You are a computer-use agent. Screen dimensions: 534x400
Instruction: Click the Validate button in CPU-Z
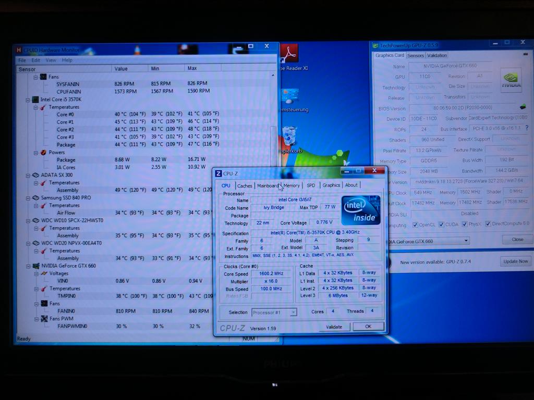point(334,327)
